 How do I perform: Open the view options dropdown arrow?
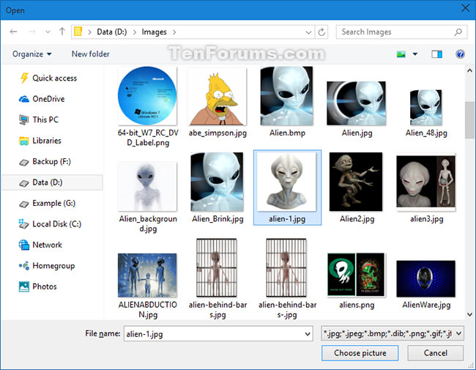click(x=415, y=54)
